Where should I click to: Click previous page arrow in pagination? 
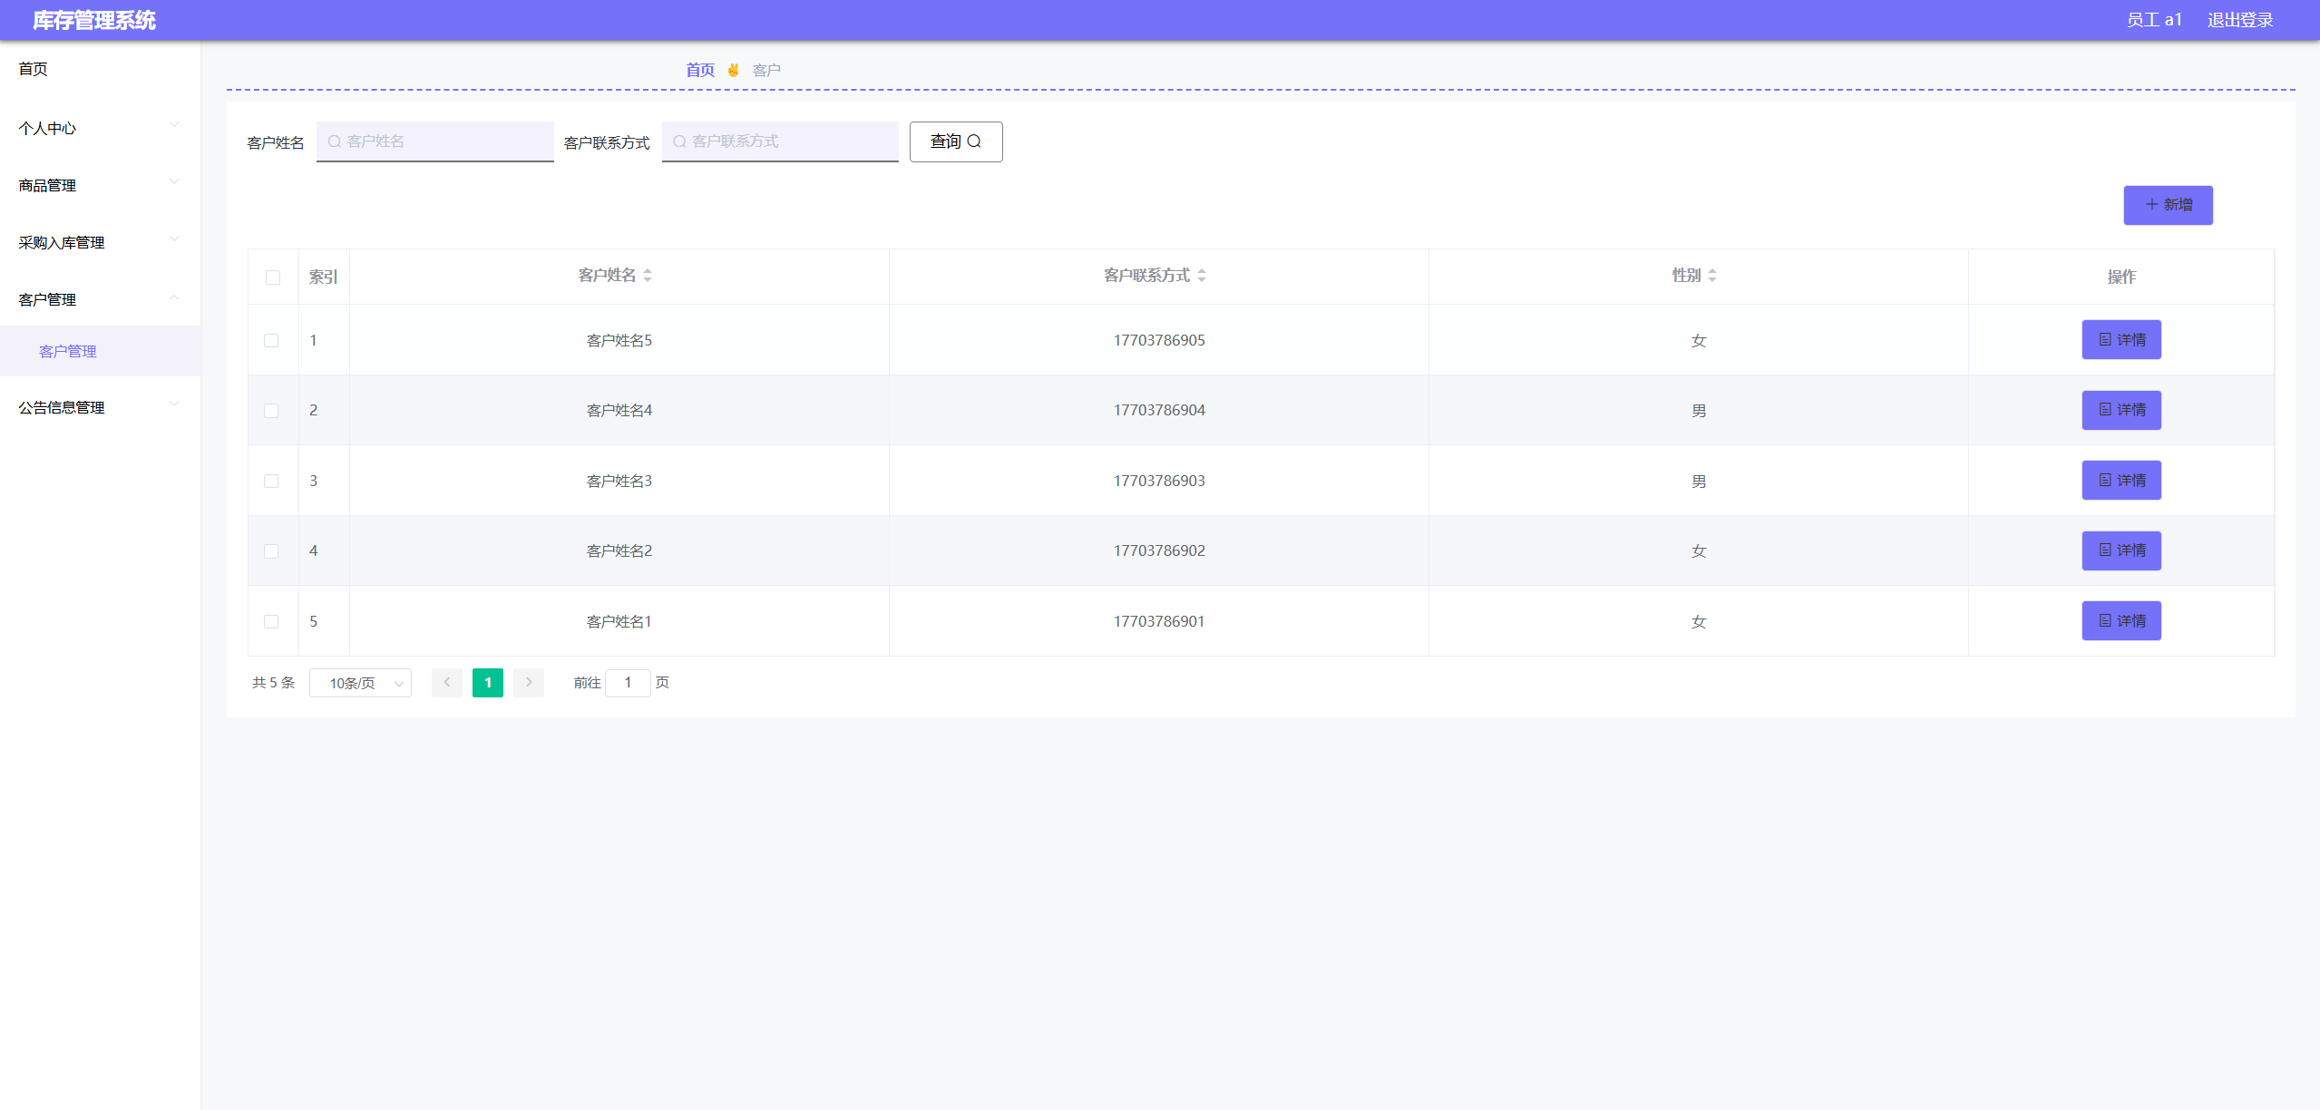point(447,683)
